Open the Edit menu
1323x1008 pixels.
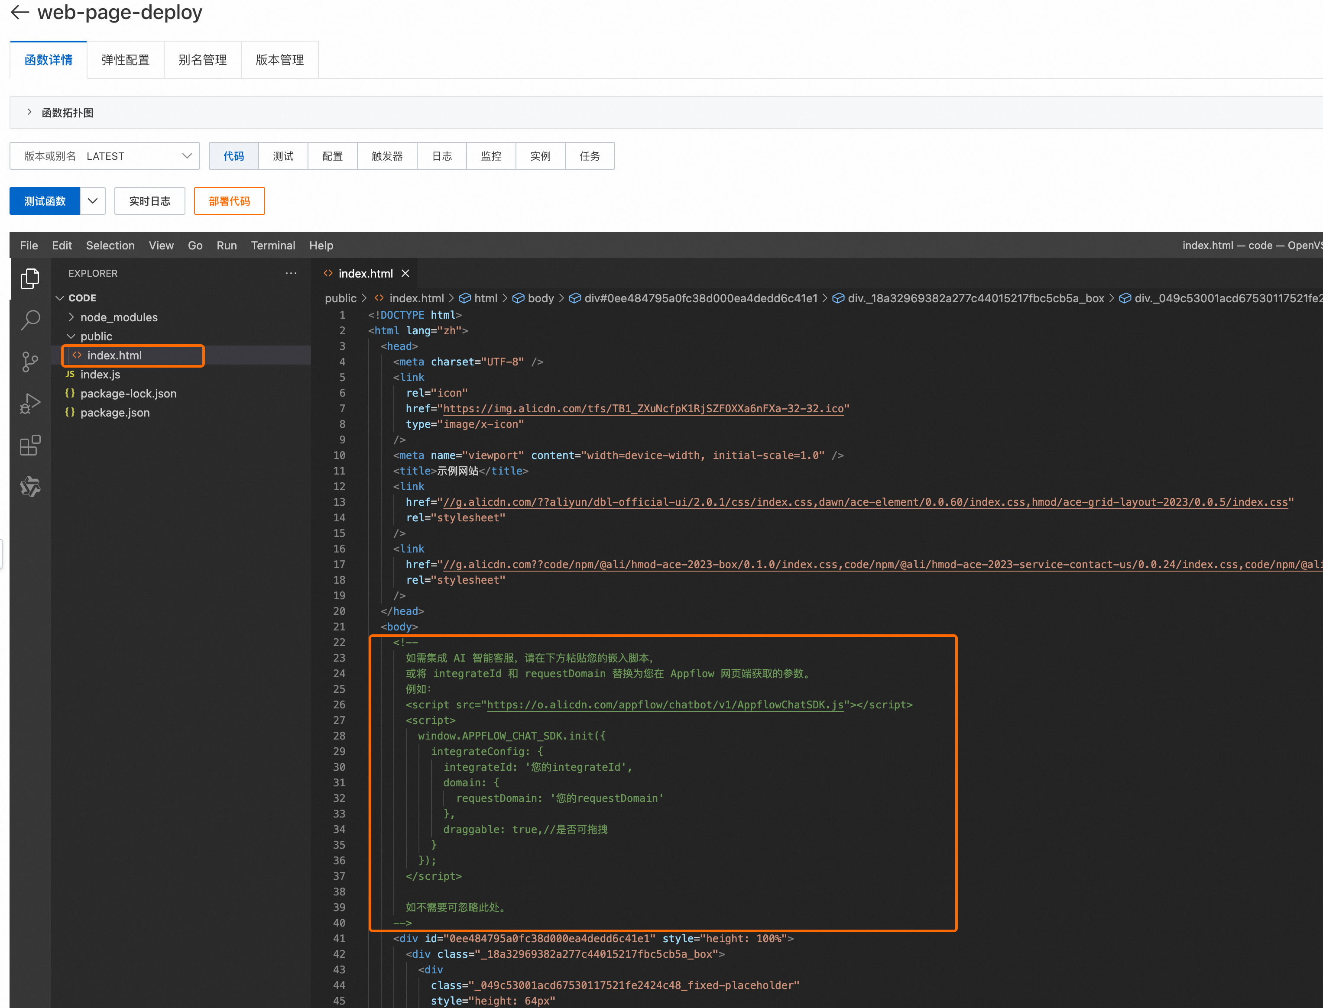[x=62, y=246]
